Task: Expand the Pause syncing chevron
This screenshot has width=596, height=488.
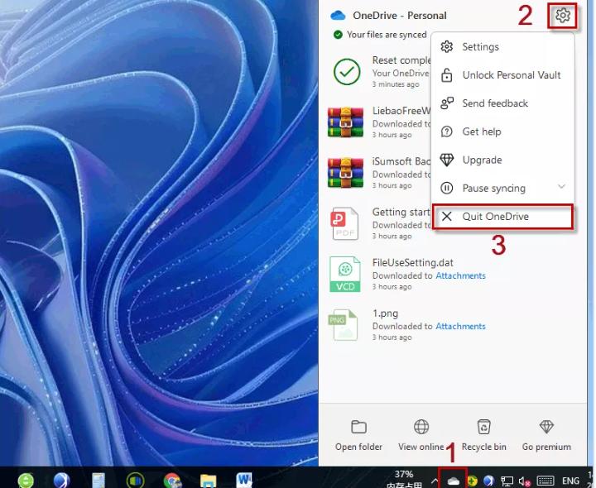Action: click(561, 186)
